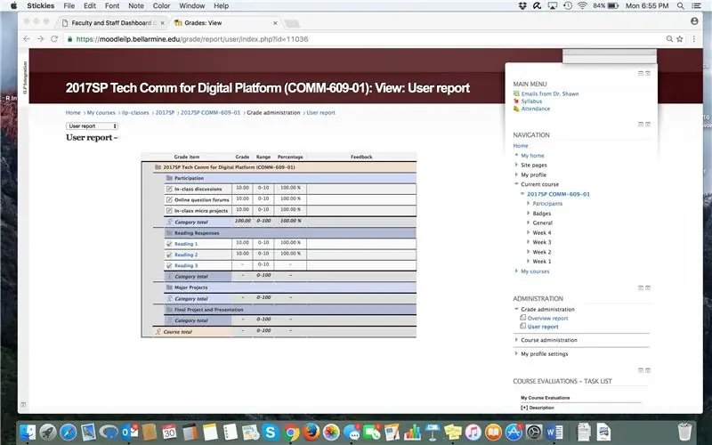The image size is (712, 445).
Task: Bookmark this page with the star icon
Action: point(680,39)
